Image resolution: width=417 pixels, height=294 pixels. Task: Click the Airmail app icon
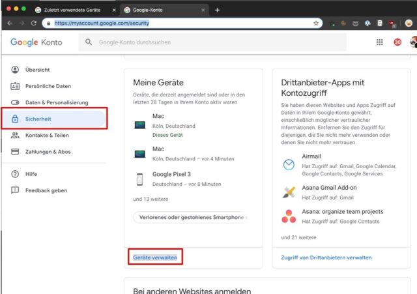[x=289, y=165]
